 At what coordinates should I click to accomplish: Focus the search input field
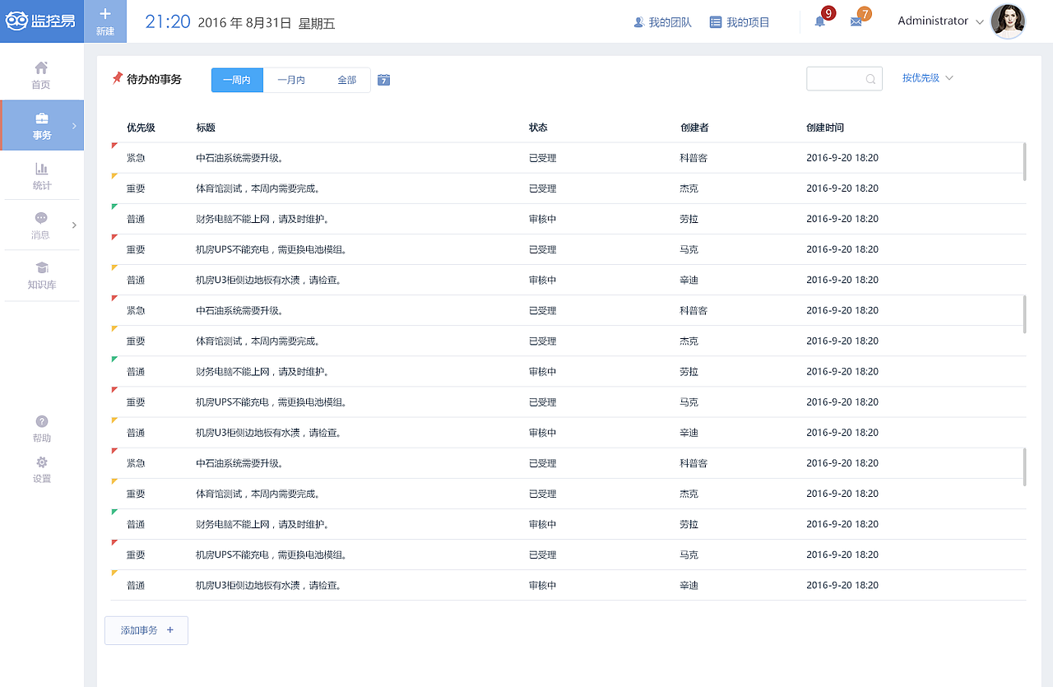(844, 79)
